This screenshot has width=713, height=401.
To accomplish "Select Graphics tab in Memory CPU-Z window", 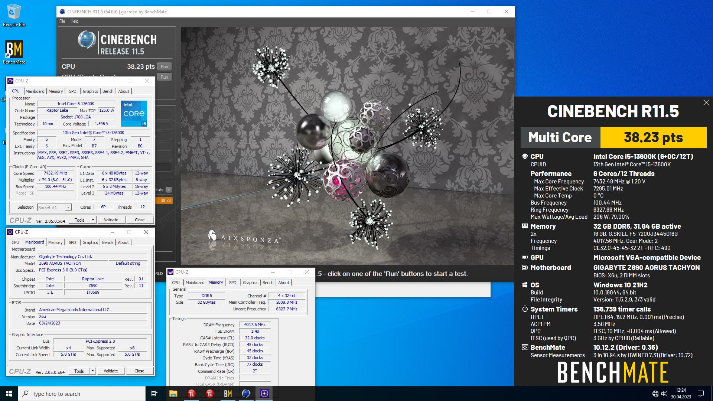I will tap(251, 283).
